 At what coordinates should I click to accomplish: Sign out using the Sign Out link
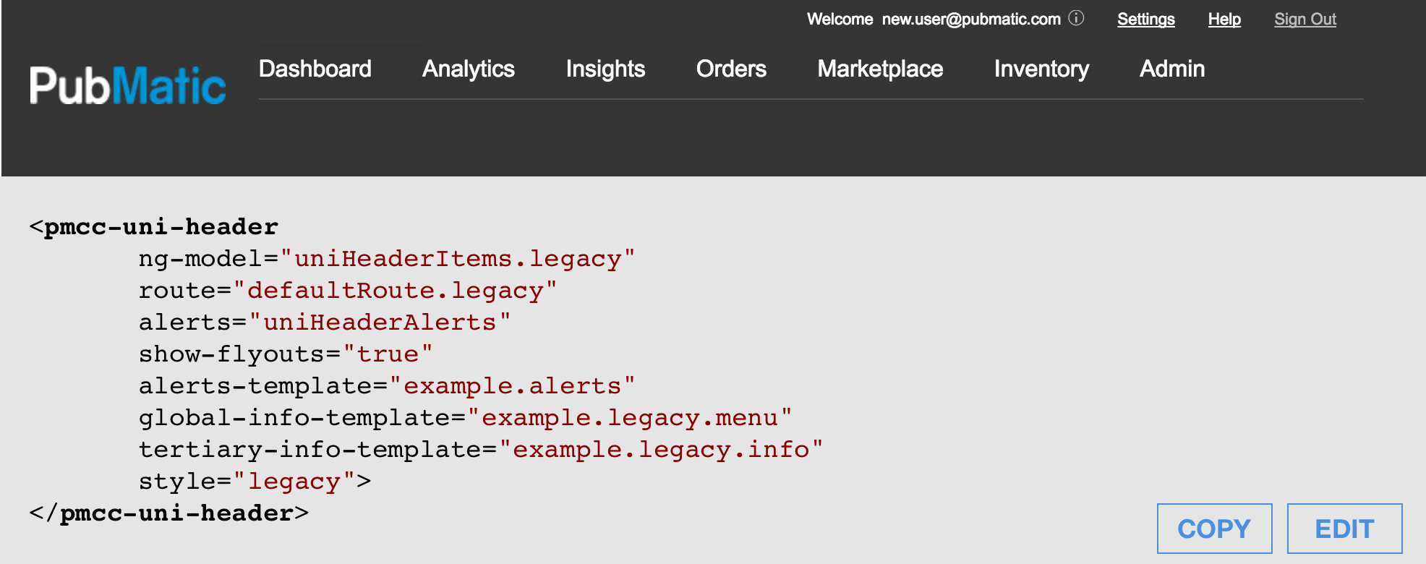click(1305, 20)
